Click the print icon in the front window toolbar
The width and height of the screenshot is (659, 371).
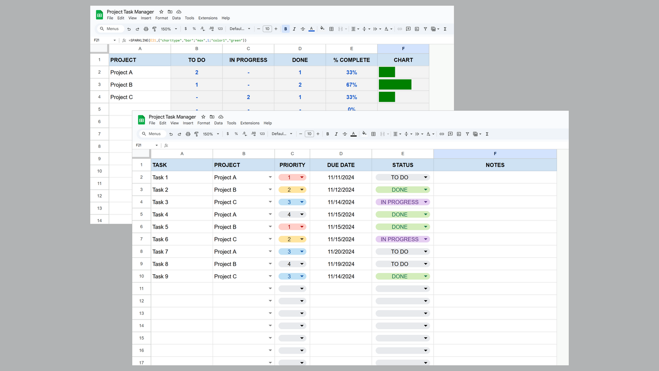point(188,134)
